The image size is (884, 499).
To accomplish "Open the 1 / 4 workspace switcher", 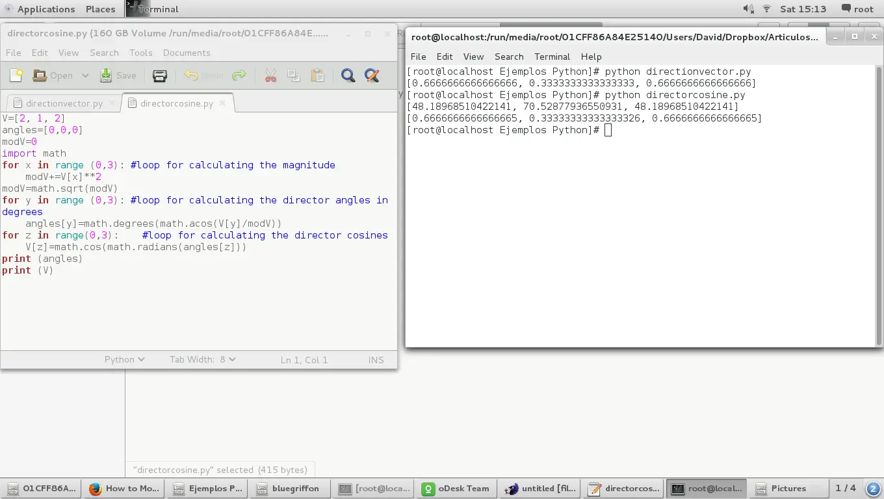I will (x=846, y=489).
